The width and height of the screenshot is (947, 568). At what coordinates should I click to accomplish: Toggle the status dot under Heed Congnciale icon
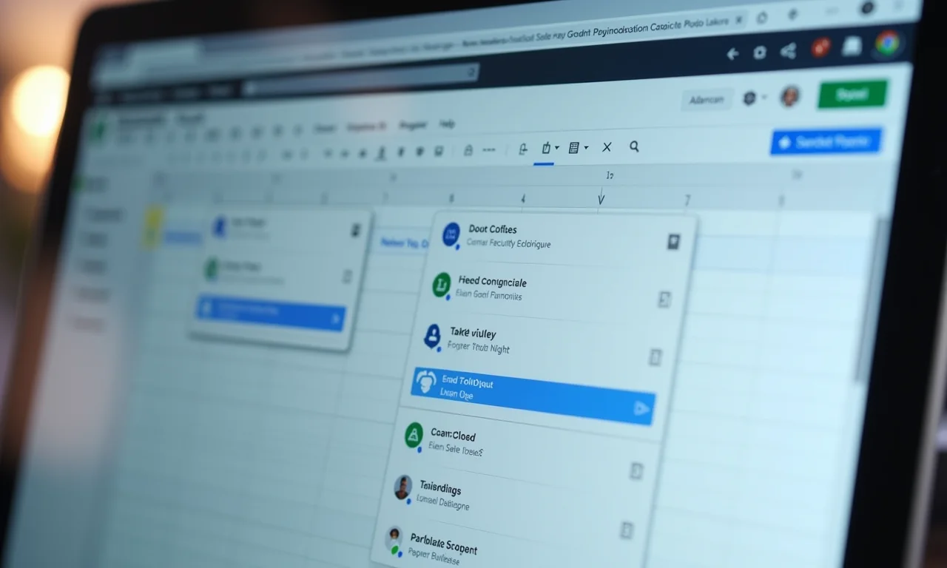pos(448,299)
